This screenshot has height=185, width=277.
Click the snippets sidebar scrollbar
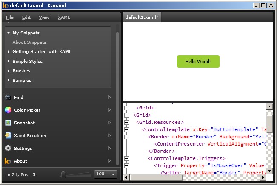coord(117,99)
